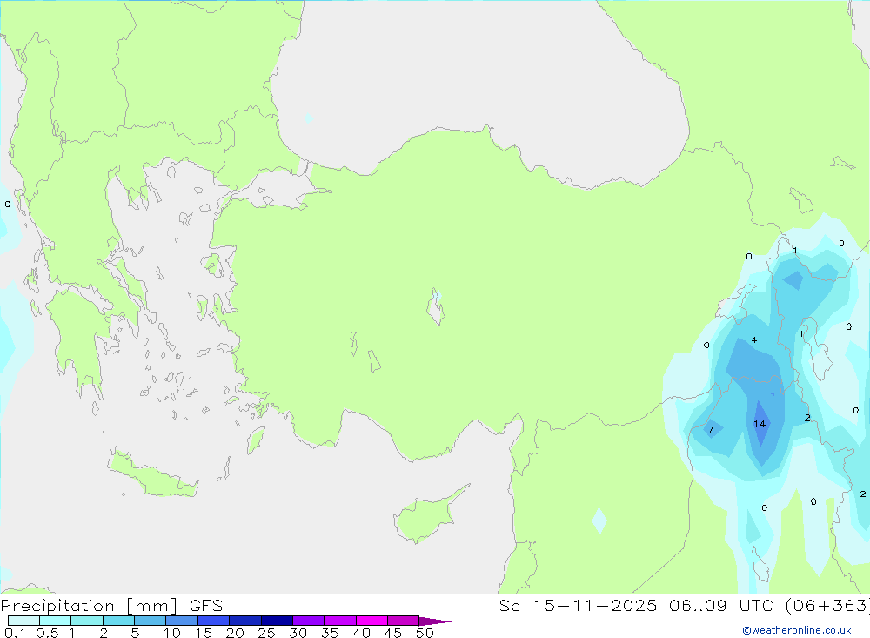Image resolution: width=870 pixels, height=638 pixels.
Task: Click the 'GFS' model label
Action: pos(206,605)
